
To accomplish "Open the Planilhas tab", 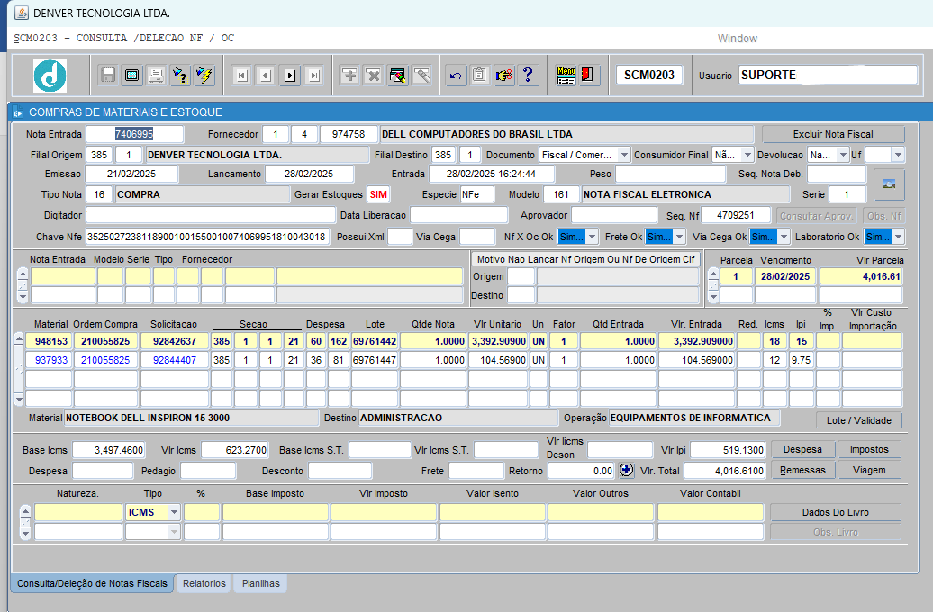I will (261, 584).
